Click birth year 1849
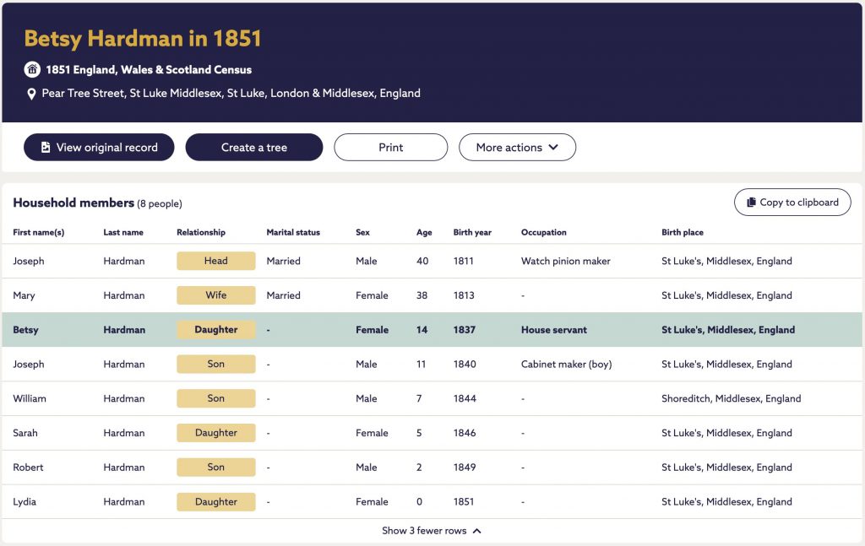 point(465,468)
